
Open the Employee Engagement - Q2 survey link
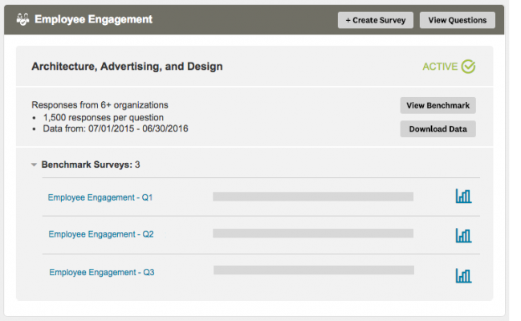[x=101, y=234]
